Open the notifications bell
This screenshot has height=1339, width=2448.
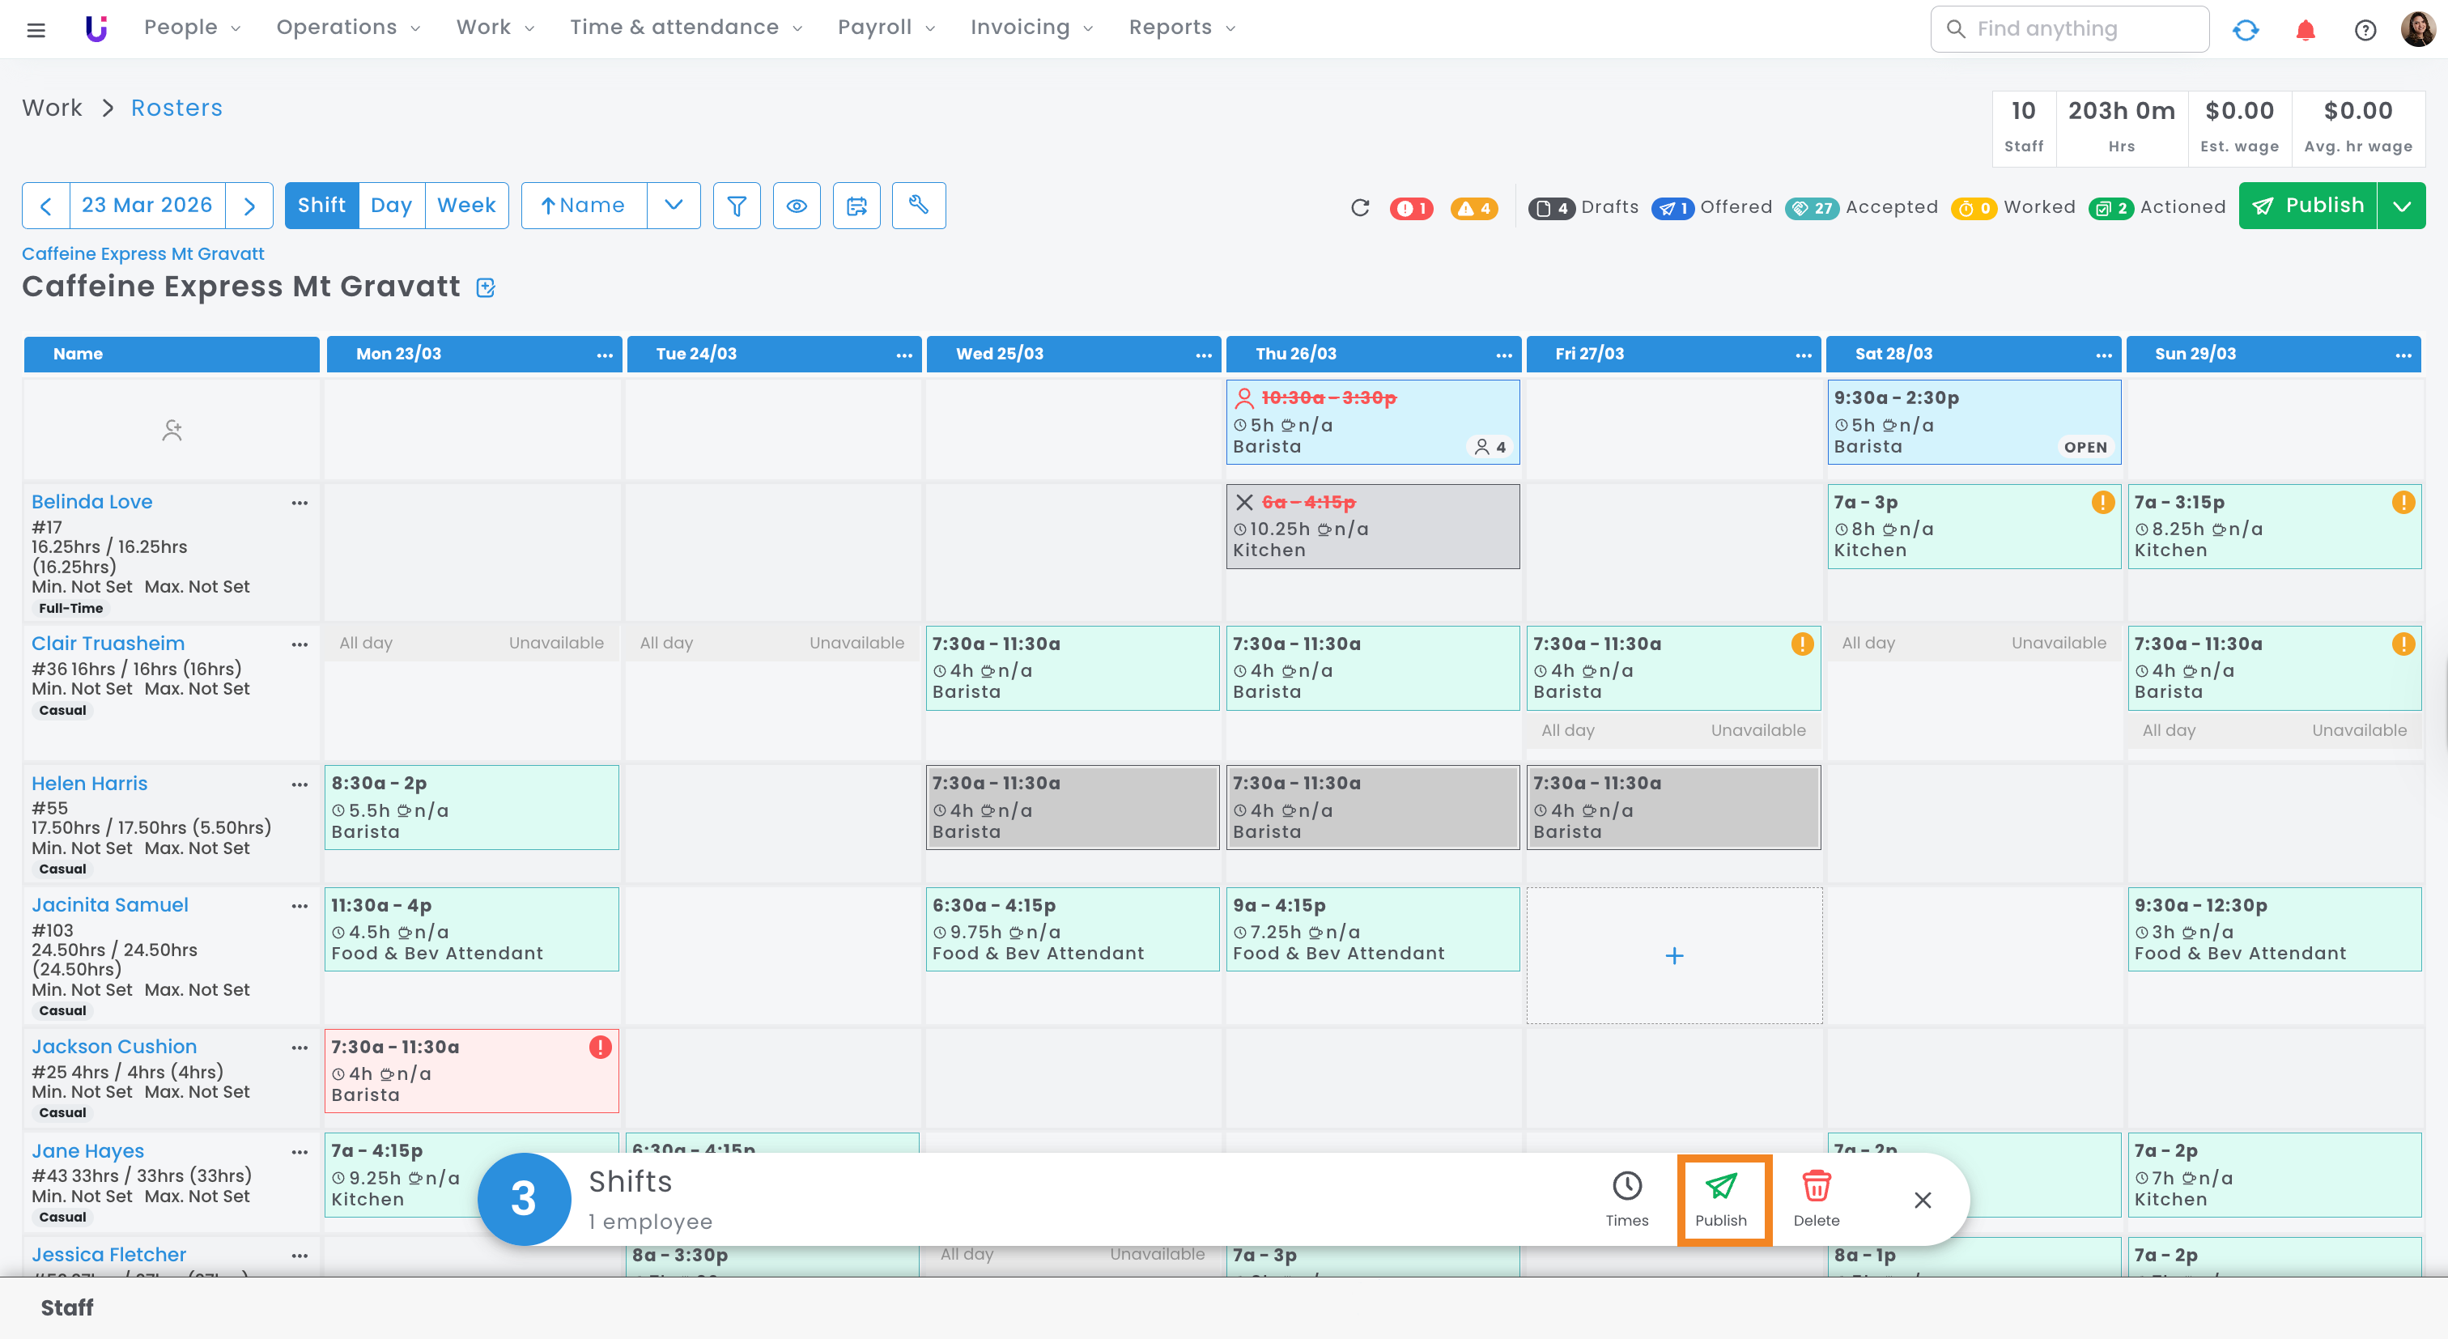click(x=2305, y=29)
